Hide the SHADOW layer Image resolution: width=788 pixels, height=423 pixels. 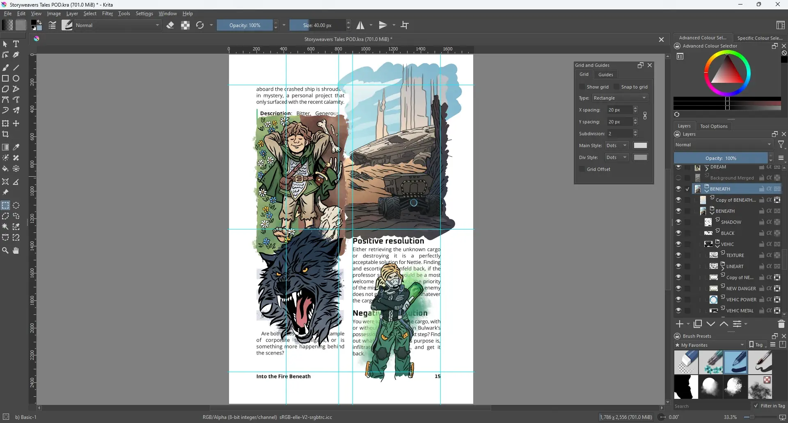coord(679,222)
